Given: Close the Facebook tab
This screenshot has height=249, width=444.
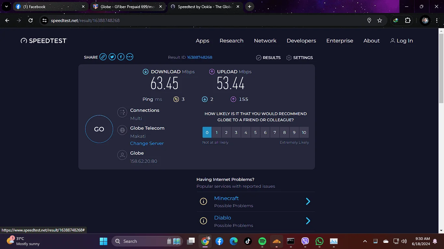Looking at the screenshot, I should point(83,6).
